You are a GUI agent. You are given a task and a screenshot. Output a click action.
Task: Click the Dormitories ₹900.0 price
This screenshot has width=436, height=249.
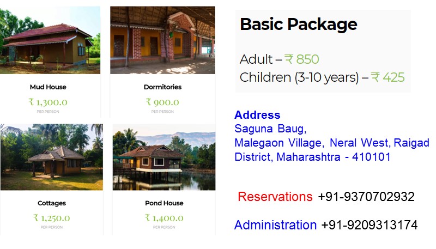(162, 102)
